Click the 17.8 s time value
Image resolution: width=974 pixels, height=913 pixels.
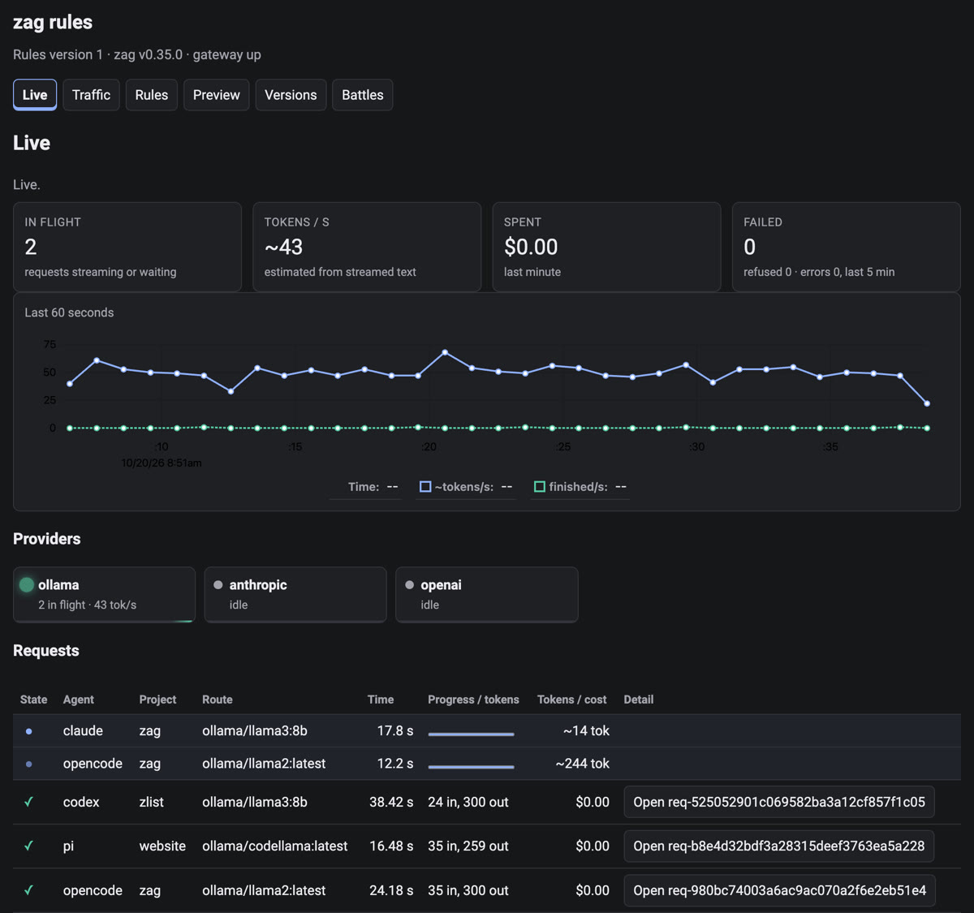pos(395,731)
